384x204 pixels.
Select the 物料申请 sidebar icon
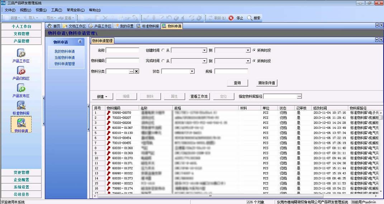pyautogui.click(x=21, y=123)
